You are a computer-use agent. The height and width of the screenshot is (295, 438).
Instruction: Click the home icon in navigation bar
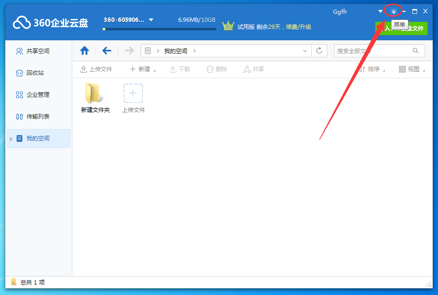coord(85,50)
